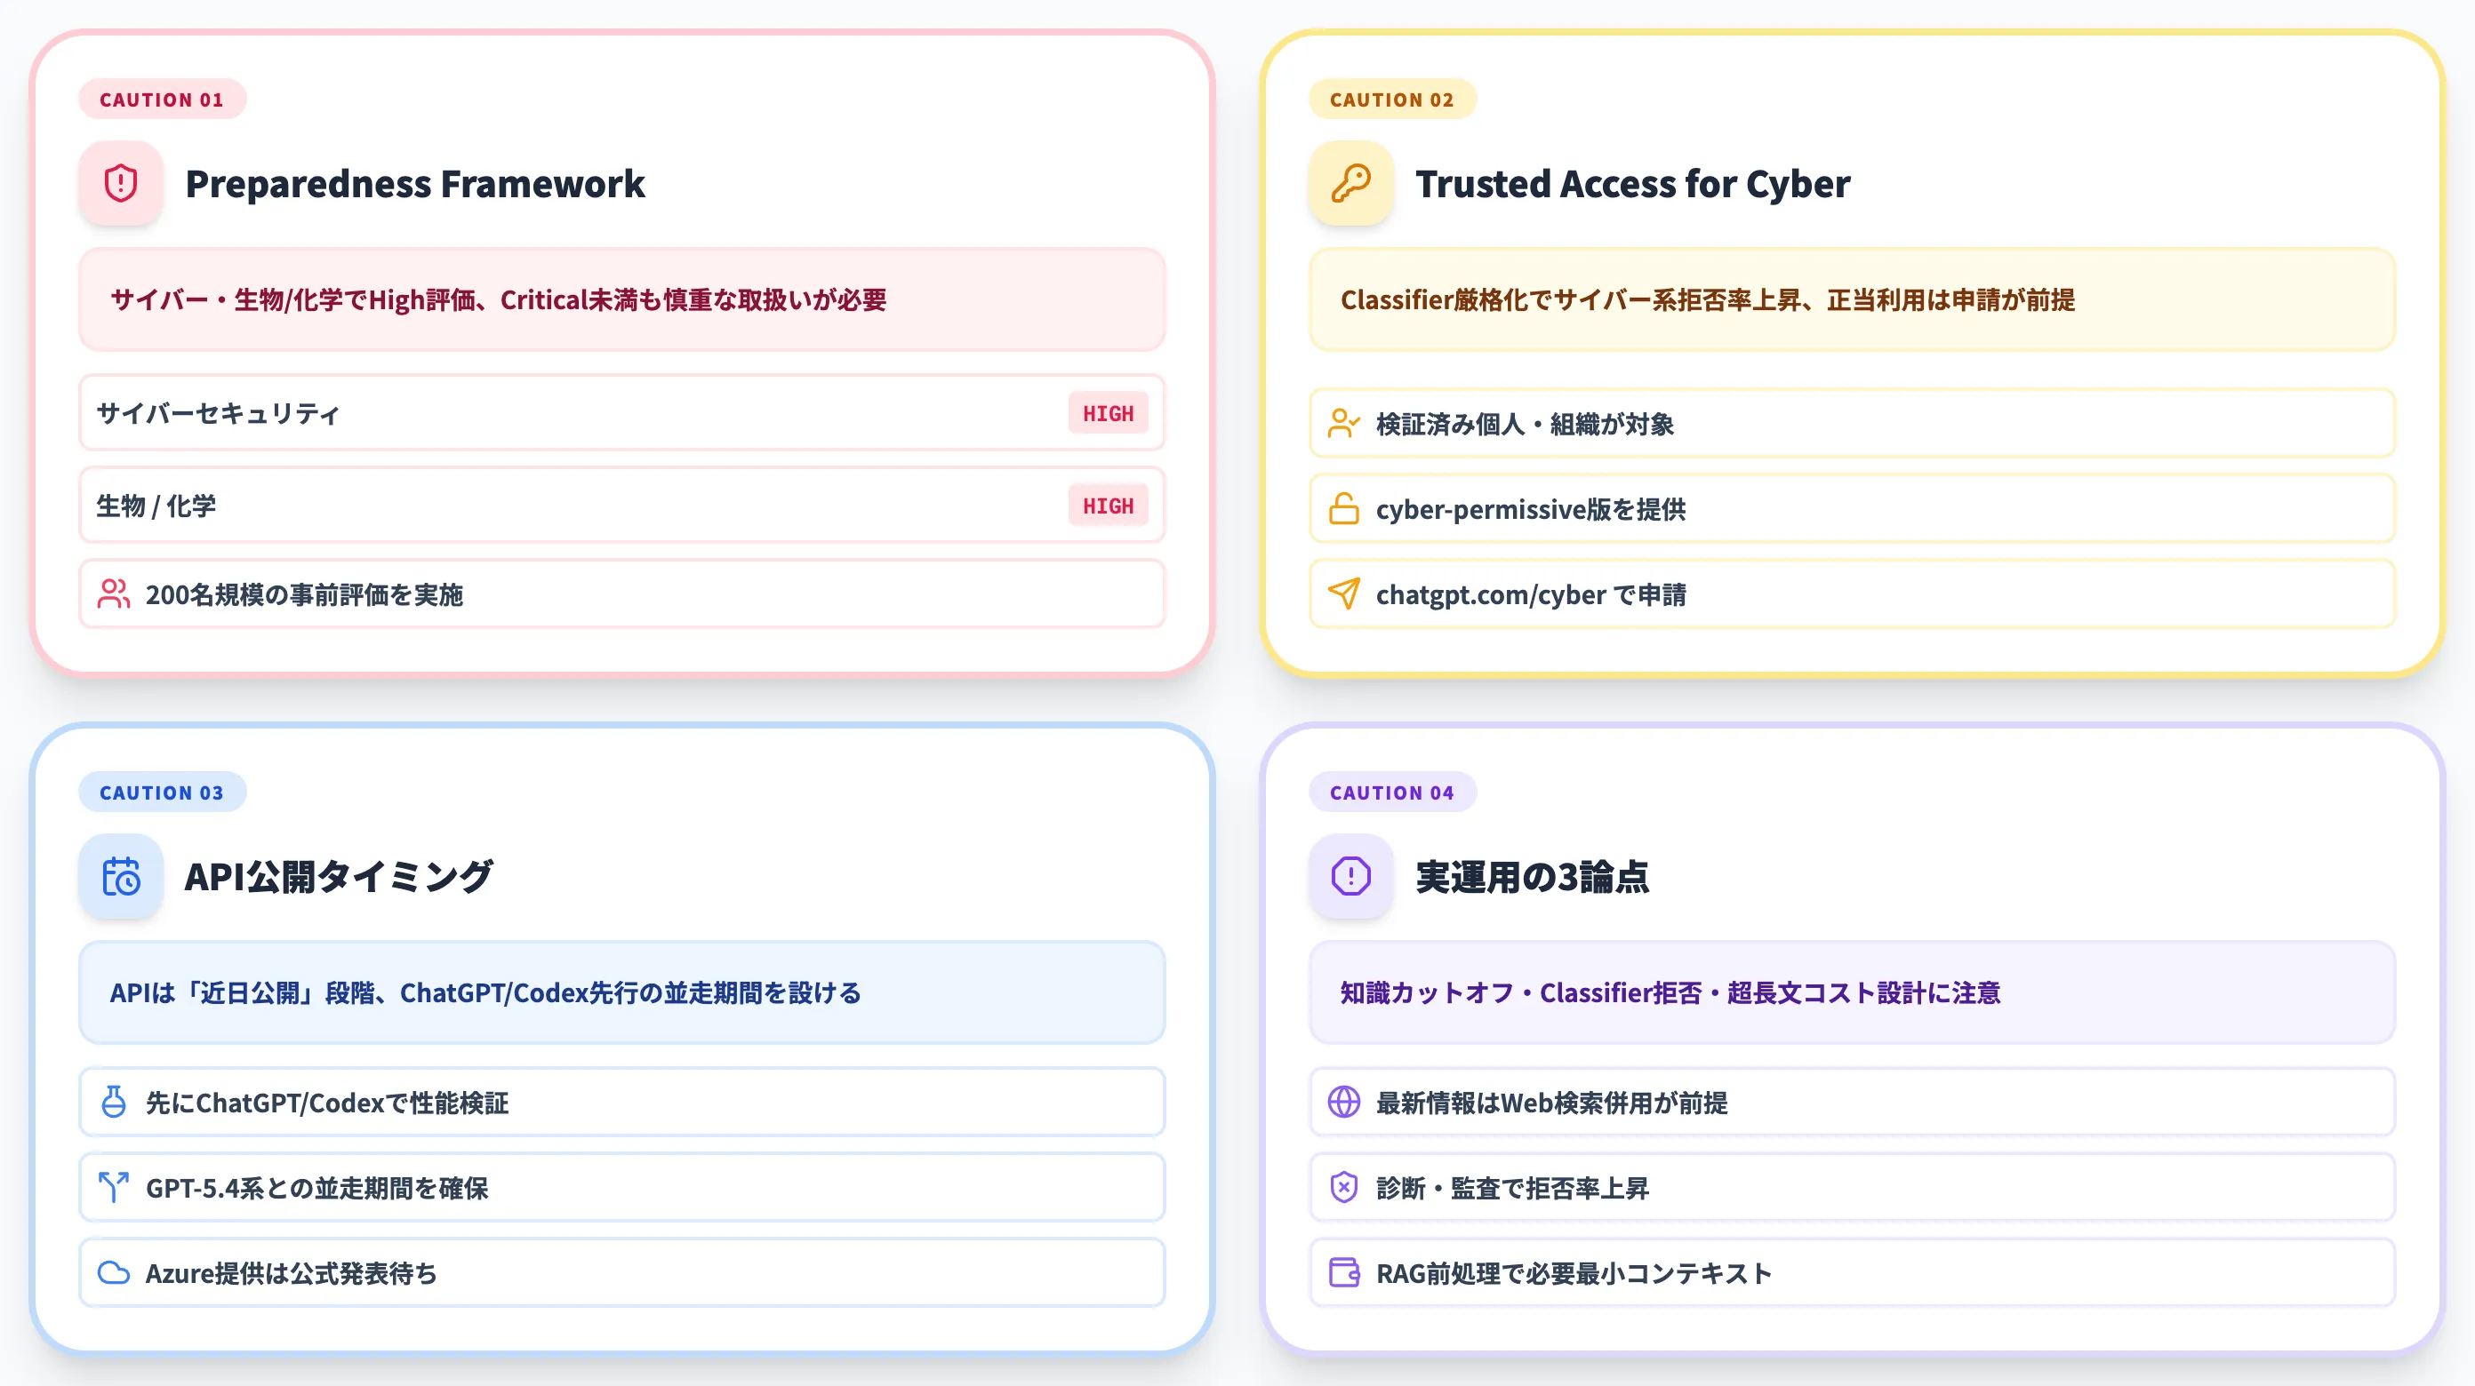Click the octagon alert icon on 実運用の3論点
2475x1386 pixels.
[x=1349, y=875]
